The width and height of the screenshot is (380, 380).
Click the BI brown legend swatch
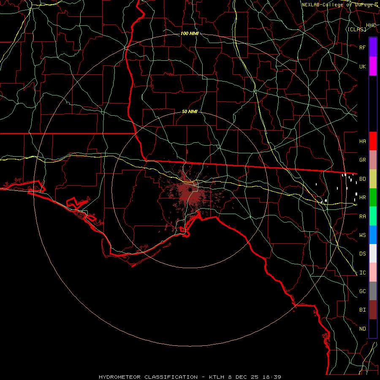click(373, 310)
